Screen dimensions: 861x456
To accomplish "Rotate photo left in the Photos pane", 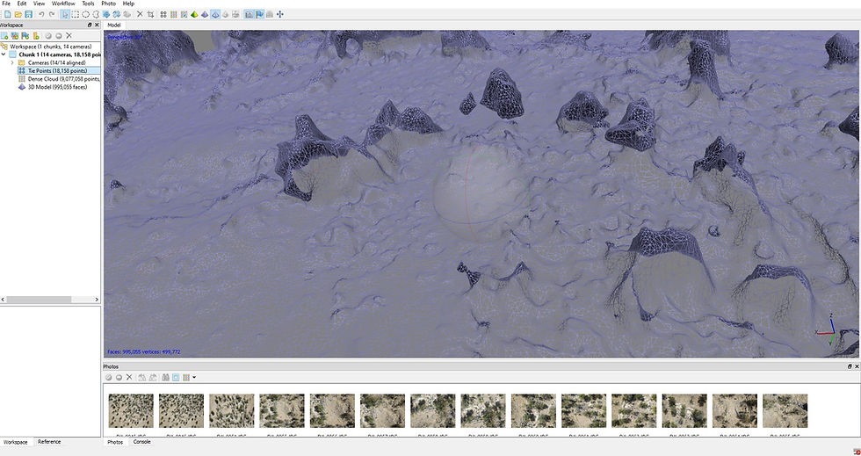I will point(142,378).
